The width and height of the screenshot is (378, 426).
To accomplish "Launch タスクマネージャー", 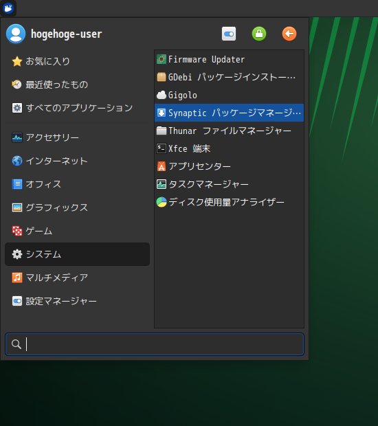I will coord(229,184).
